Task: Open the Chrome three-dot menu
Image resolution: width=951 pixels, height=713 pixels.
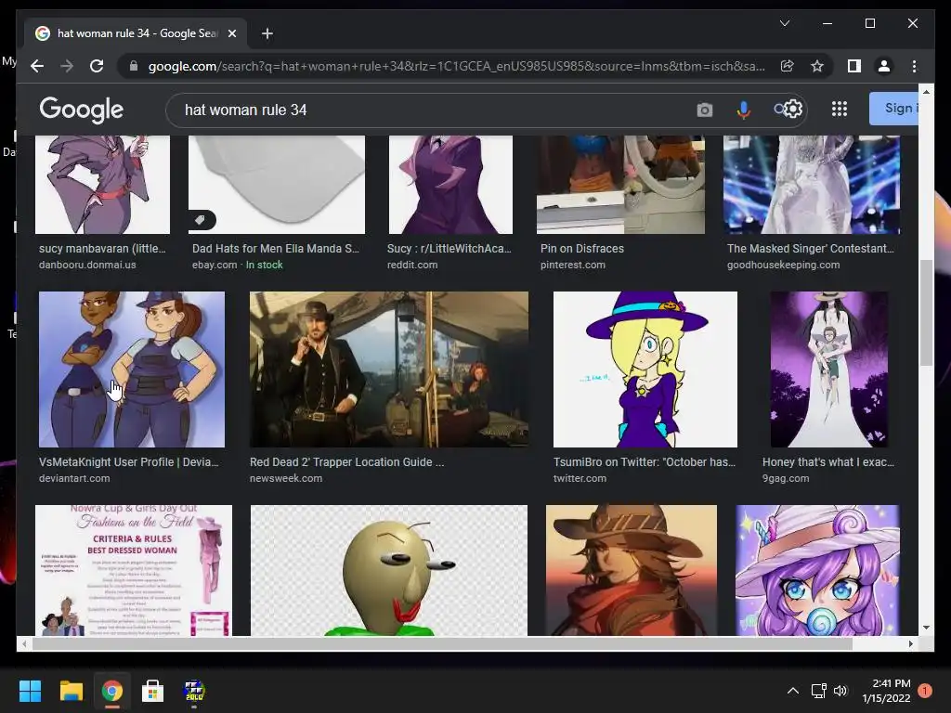Action: [914, 66]
